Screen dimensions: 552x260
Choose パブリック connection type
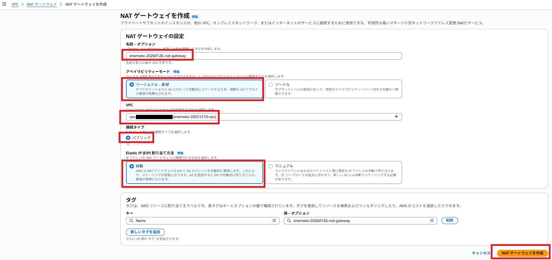(128, 138)
